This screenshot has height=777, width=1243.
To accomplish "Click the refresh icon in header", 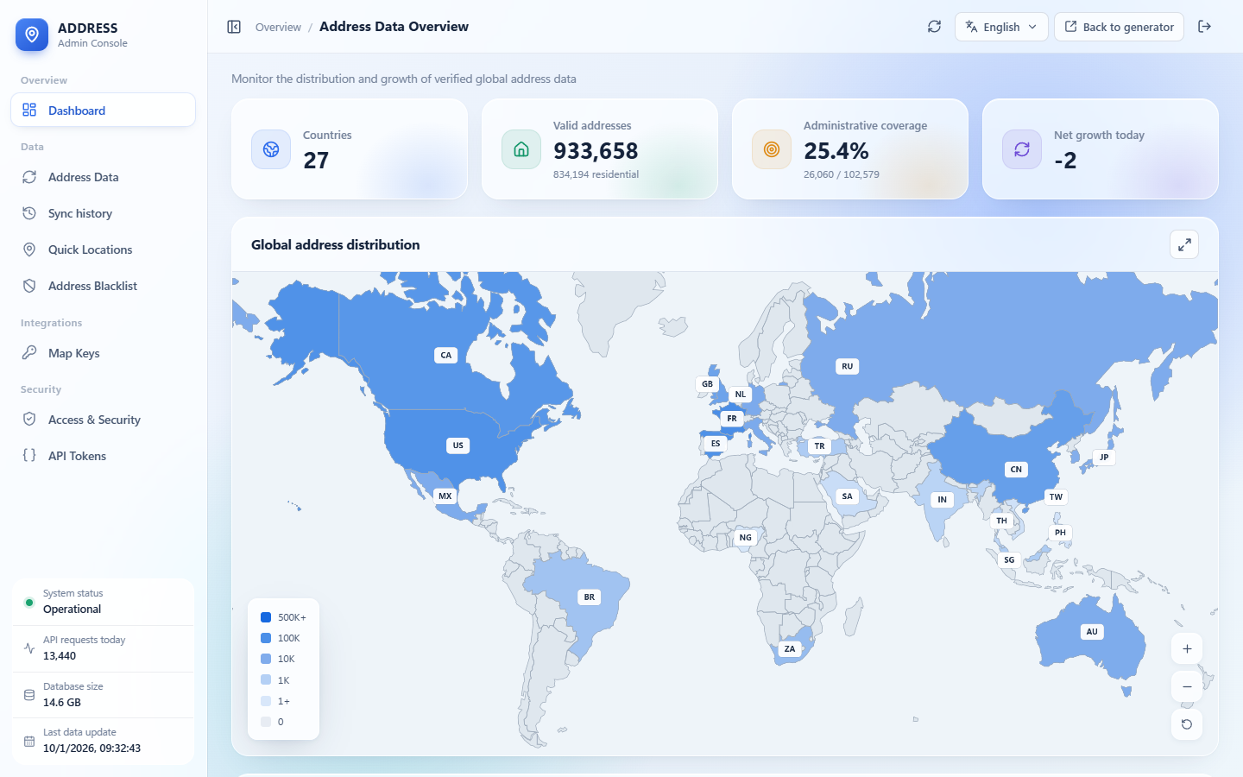I will coord(934,27).
